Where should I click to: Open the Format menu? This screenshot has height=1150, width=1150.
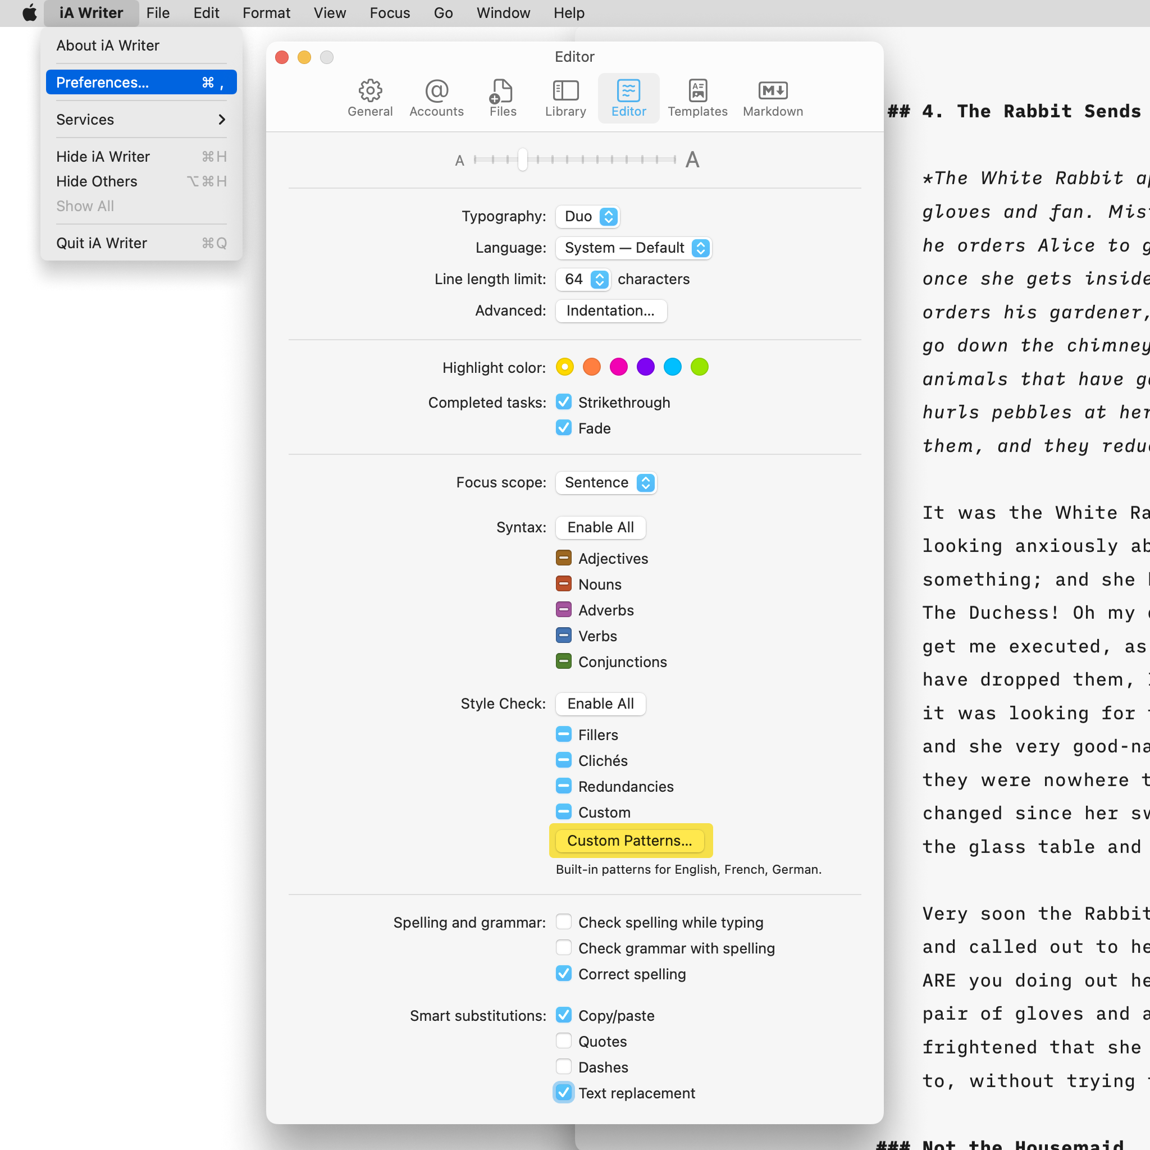coord(266,13)
